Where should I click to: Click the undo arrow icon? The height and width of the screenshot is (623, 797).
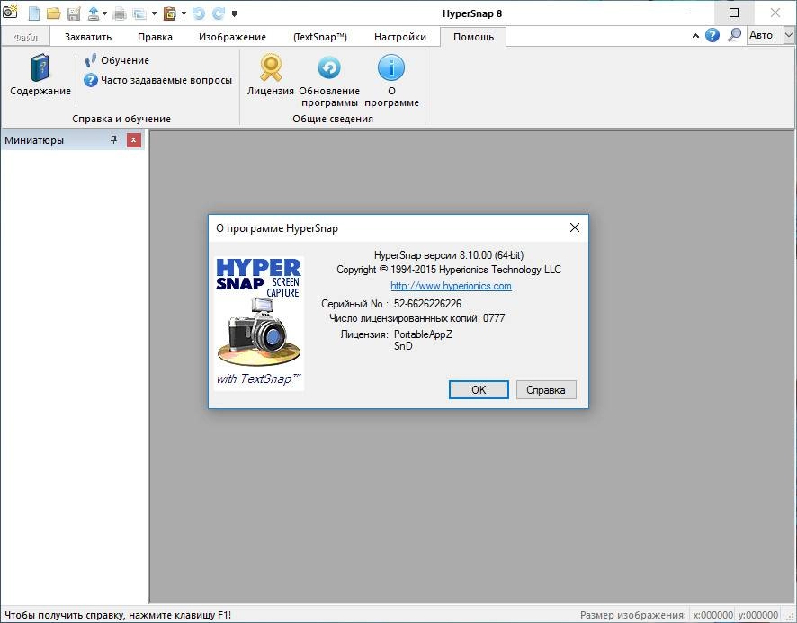pyautogui.click(x=199, y=13)
